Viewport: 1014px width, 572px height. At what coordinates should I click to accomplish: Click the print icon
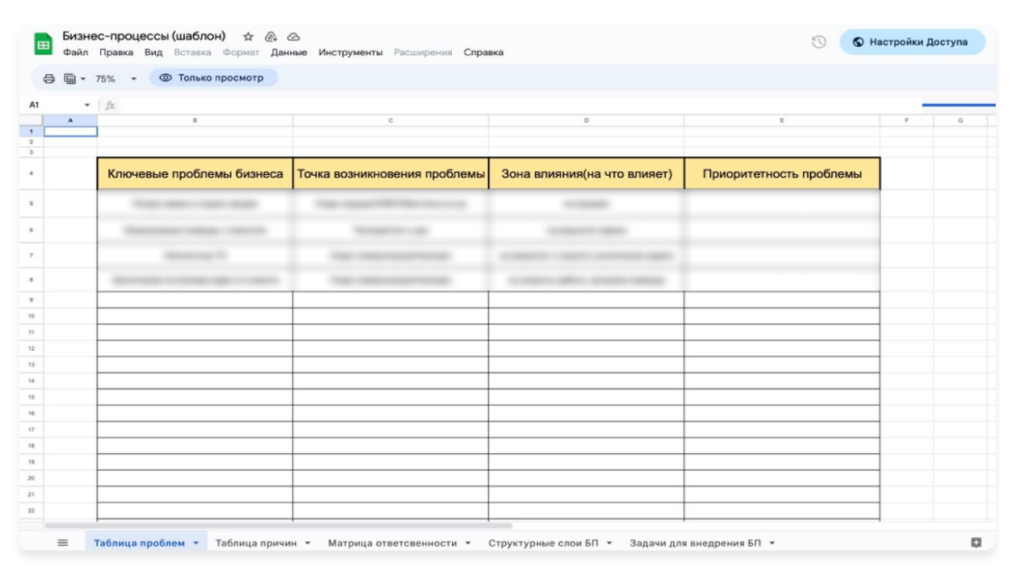[49, 78]
